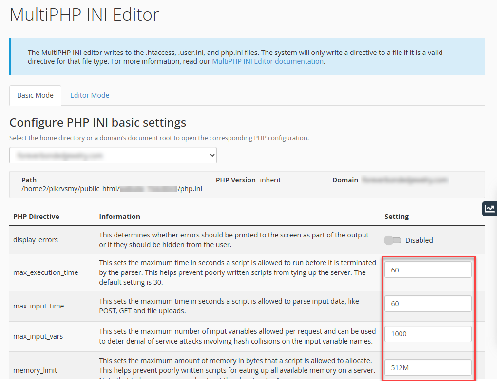This screenshot has width=497, height=381.
Task: Change the max_input_vars value of 1000
Action: click(427, 333)
